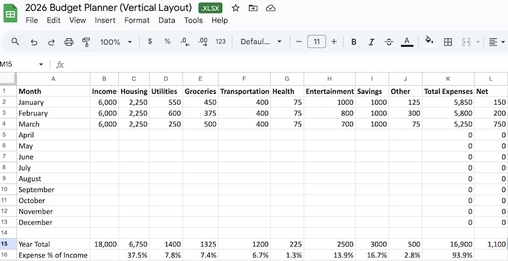Print the spreadsheet

68,42
